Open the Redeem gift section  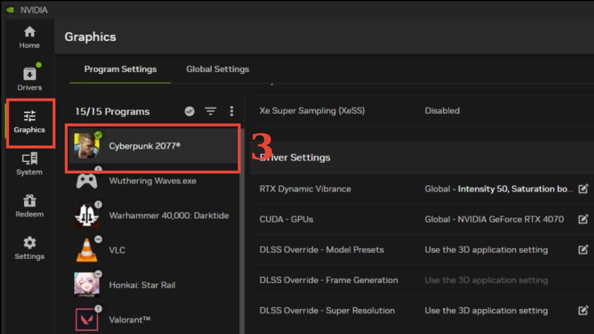[29, 206]
